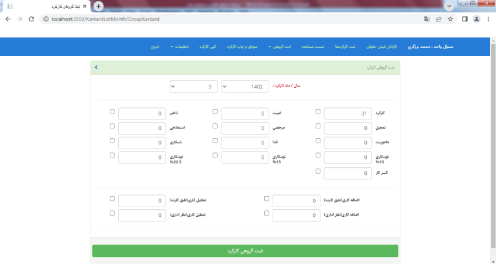Click the browser reload icon
Viewport: 496px width, 264px height.
point(32,19)
